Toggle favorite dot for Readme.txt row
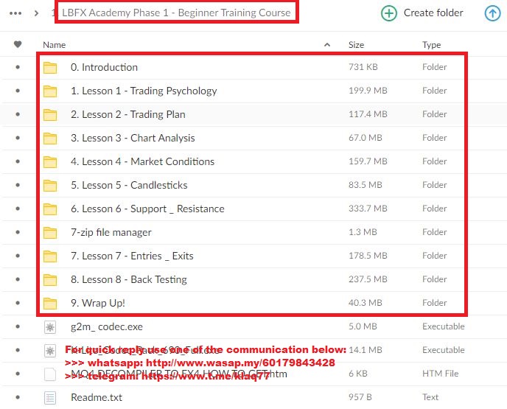This screenshot has height=409, width=507. (x=18, y=397)
